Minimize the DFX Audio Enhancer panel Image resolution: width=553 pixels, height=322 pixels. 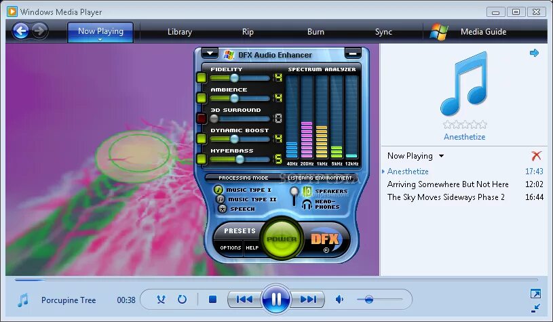coord(353,54)
